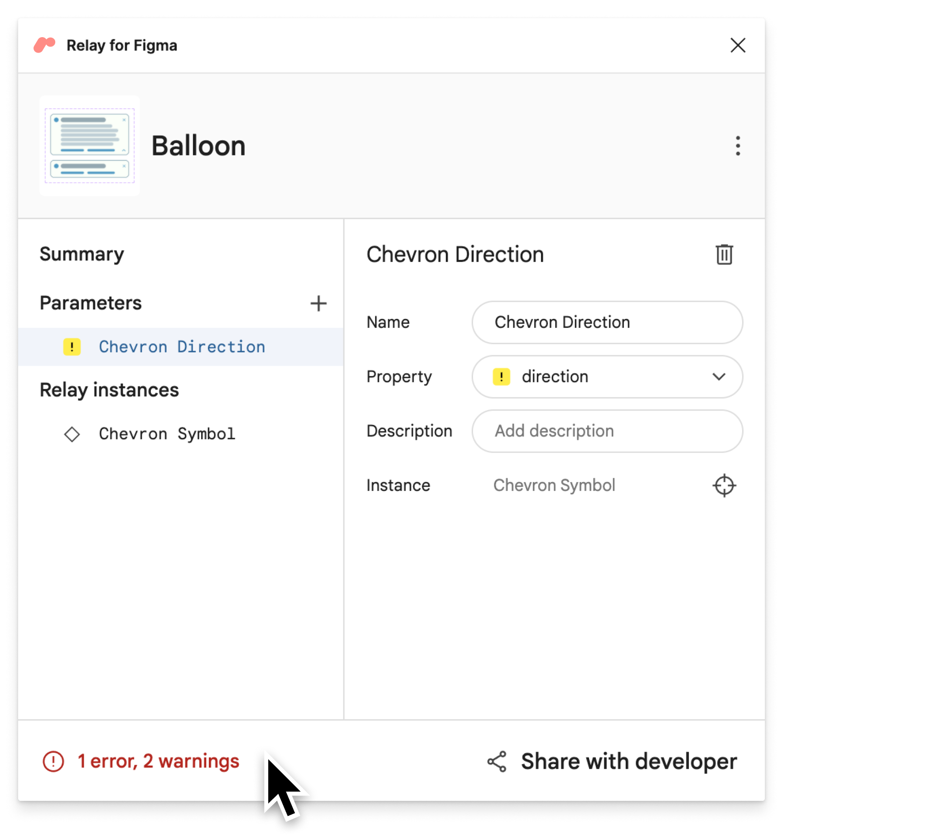This screenshot has height=838, width=928.
Task: Click the crosshair target icon for Chevron Symbol
Action: [724, 485]
